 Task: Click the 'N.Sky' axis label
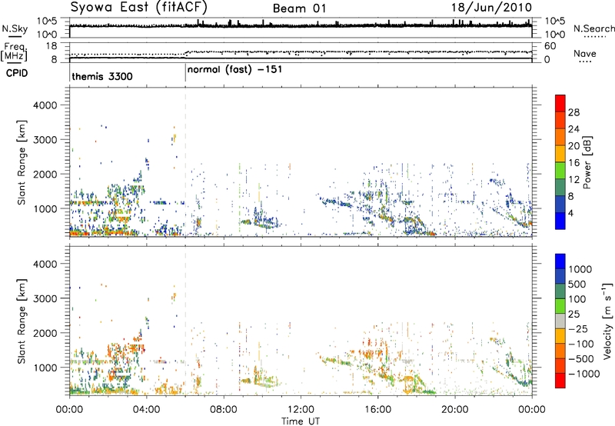[15, 28]
